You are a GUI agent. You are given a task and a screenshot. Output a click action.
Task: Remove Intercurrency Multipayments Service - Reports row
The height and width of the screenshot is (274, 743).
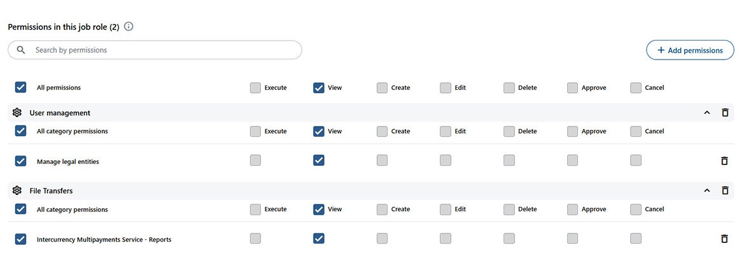pos(725,239)
